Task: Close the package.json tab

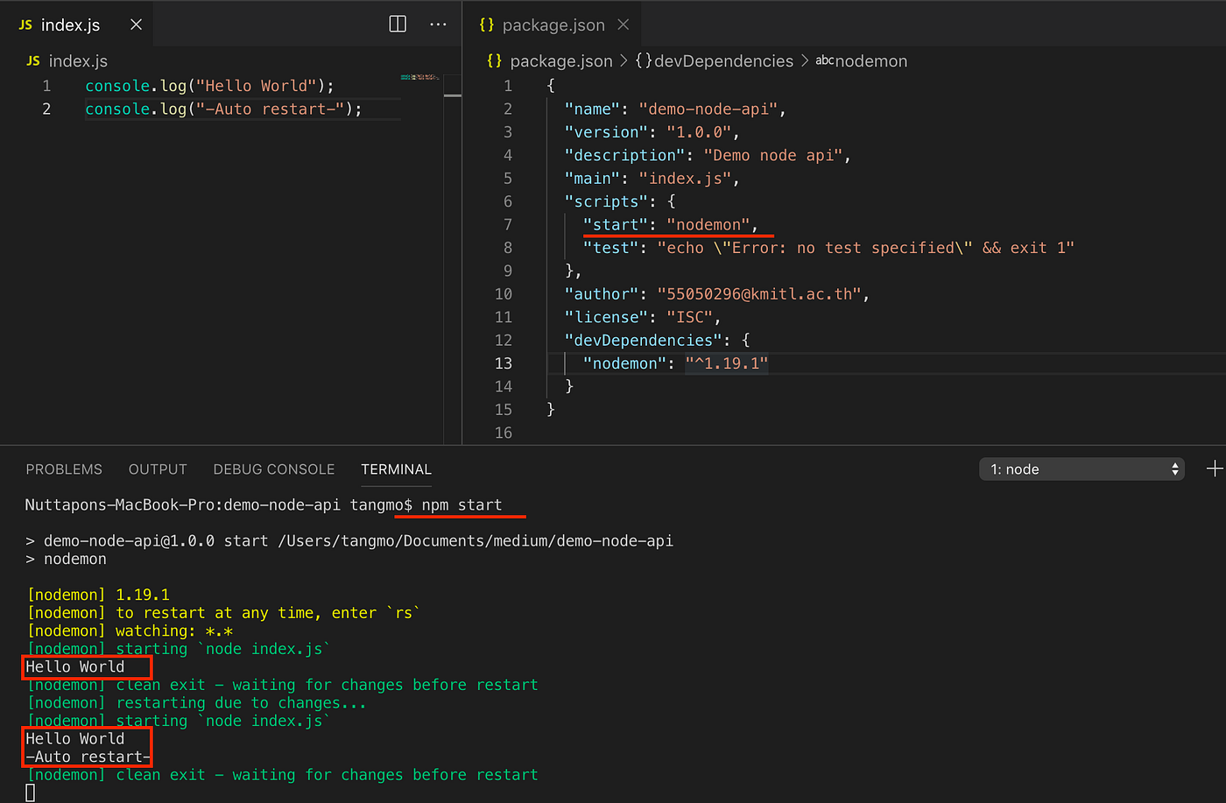Action: (622, 25)
